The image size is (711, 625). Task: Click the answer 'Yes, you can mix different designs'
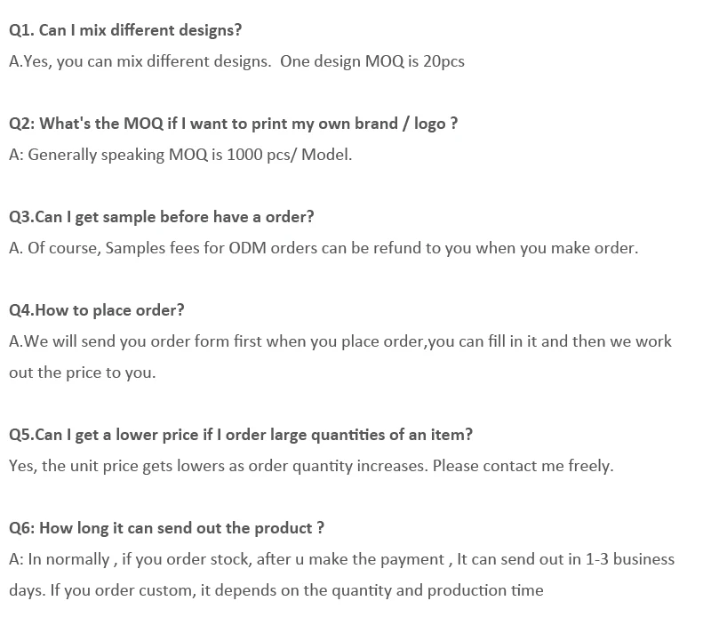(x=140, y=61)
